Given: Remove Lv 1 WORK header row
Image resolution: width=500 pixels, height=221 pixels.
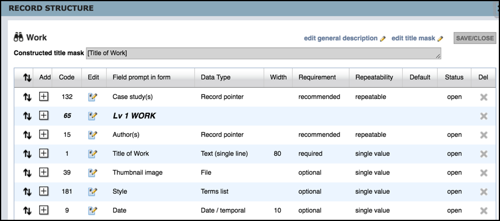Looking at the screenshot, I should 484,116.
